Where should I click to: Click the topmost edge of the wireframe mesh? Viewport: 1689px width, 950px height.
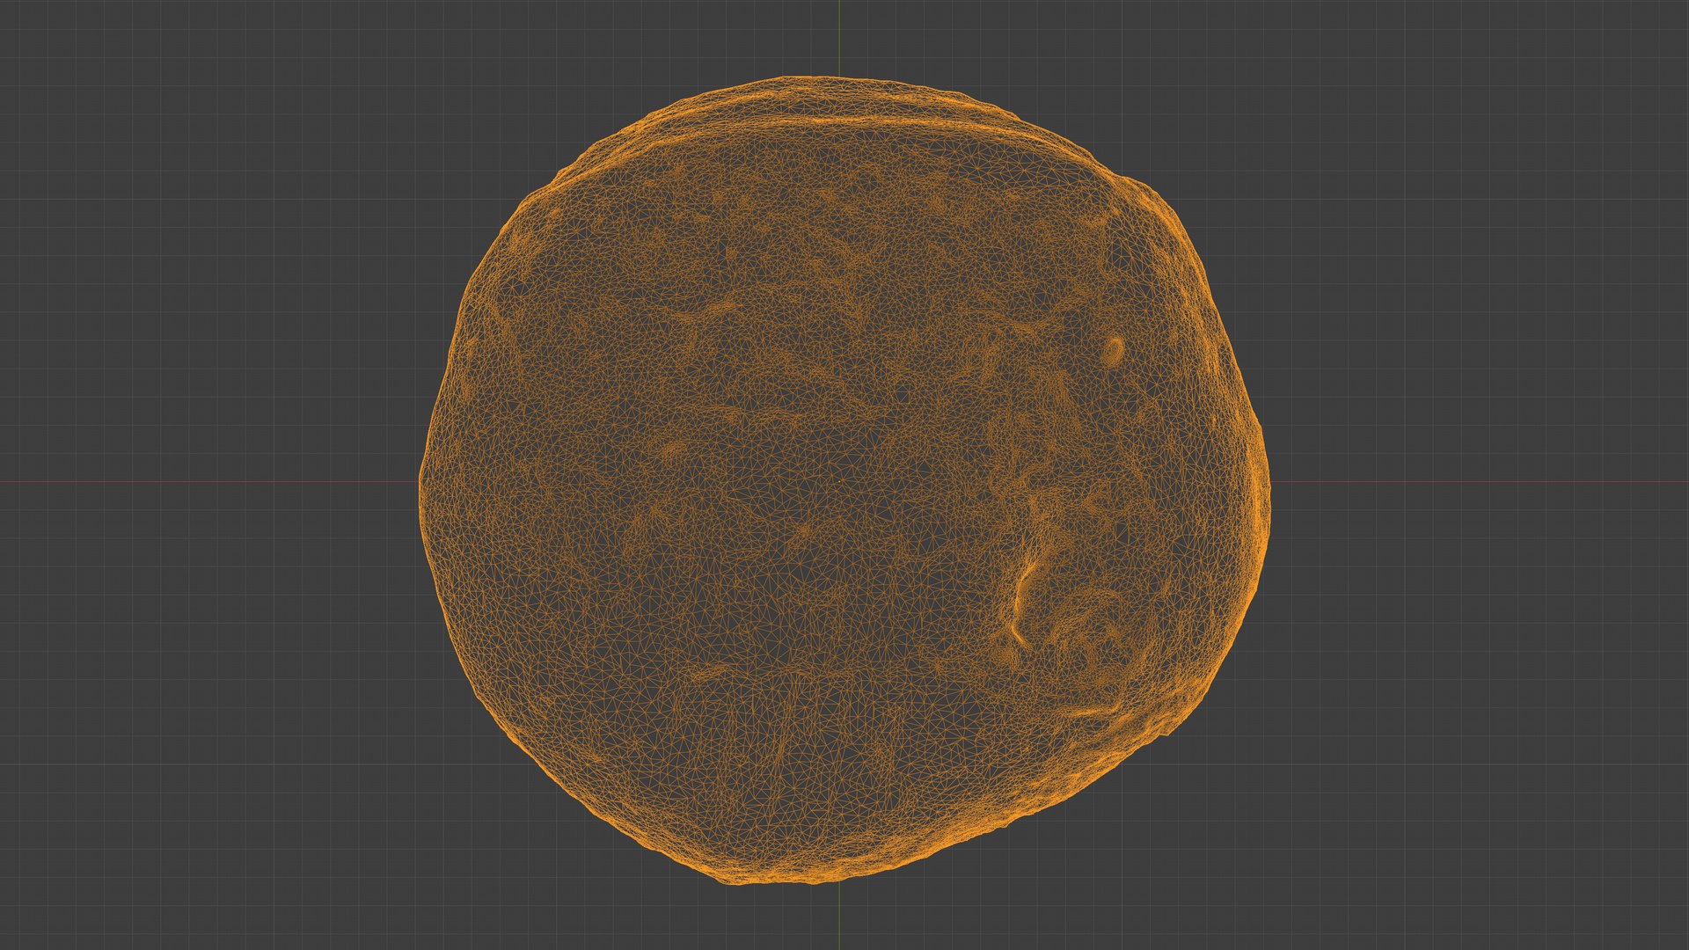[x=805, y=79]
